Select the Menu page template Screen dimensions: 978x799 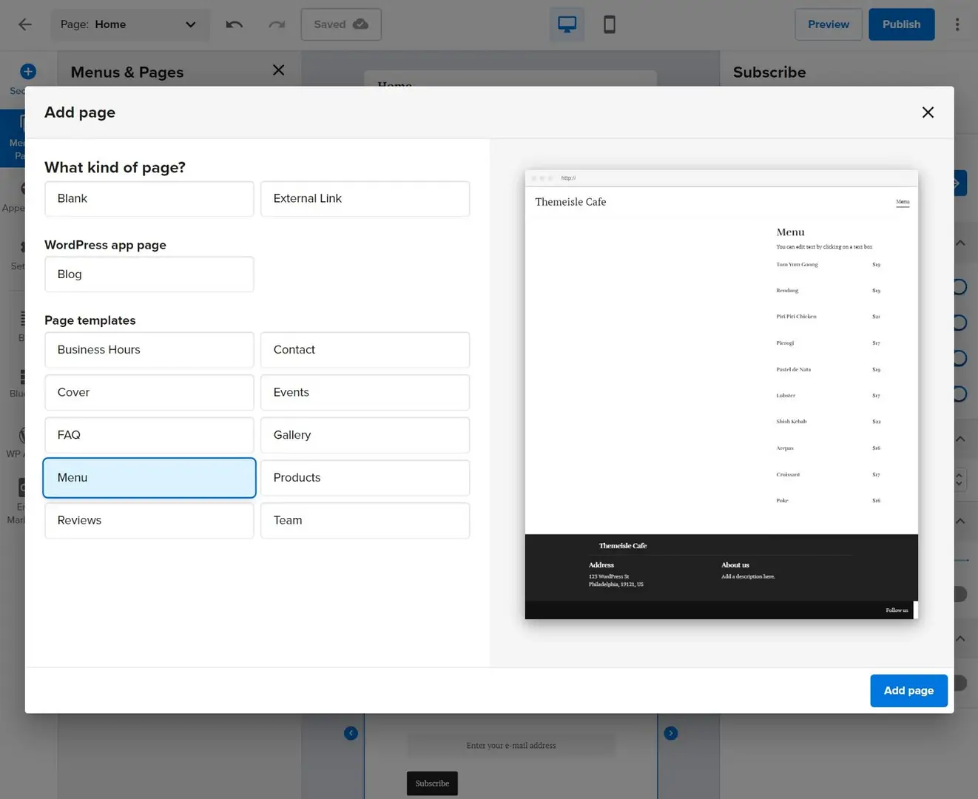149,477
